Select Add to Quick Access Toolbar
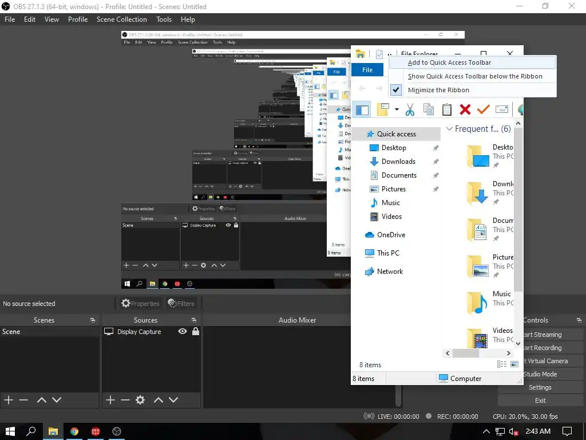Image resolution: width=586 pixels, height=440 pixels. click(x=472, y=62)
